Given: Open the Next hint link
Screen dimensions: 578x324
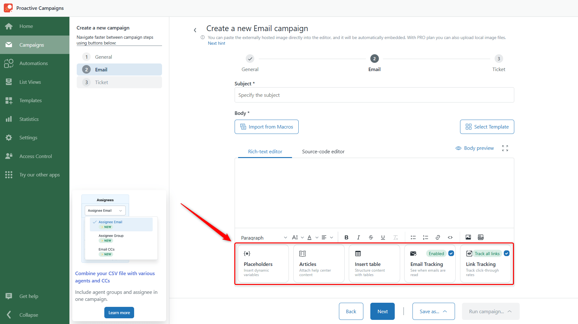Looking at the screenshot, I should click(x=217, y=43).
